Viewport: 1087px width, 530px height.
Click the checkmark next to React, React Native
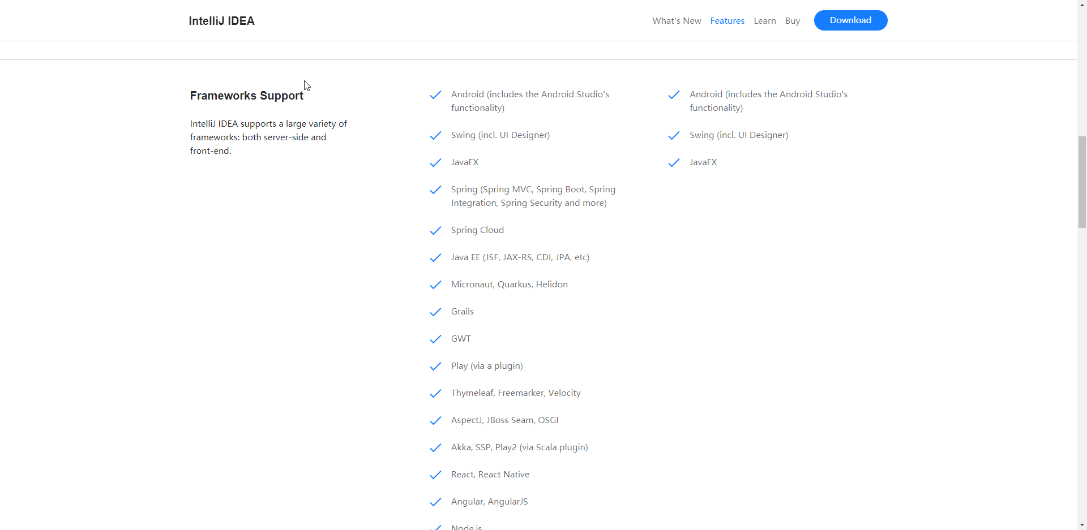coord(435,475)
